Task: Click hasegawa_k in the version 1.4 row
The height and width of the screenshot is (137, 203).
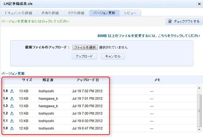Action: (x=48, y=99)
